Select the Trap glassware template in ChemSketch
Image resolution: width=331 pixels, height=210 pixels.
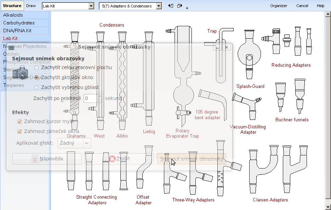[219, 55]
